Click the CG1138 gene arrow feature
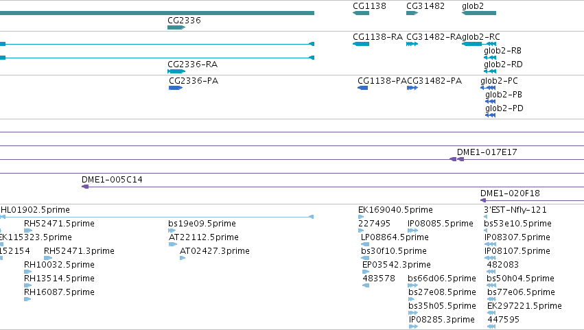 tap(361, 13)
